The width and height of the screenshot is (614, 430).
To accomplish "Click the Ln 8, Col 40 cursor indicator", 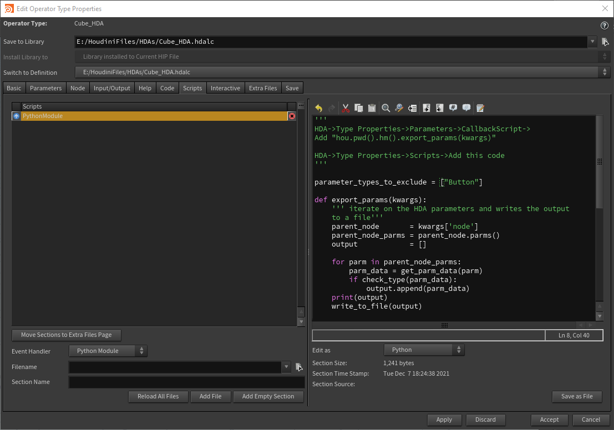I will tap(574, 335).
